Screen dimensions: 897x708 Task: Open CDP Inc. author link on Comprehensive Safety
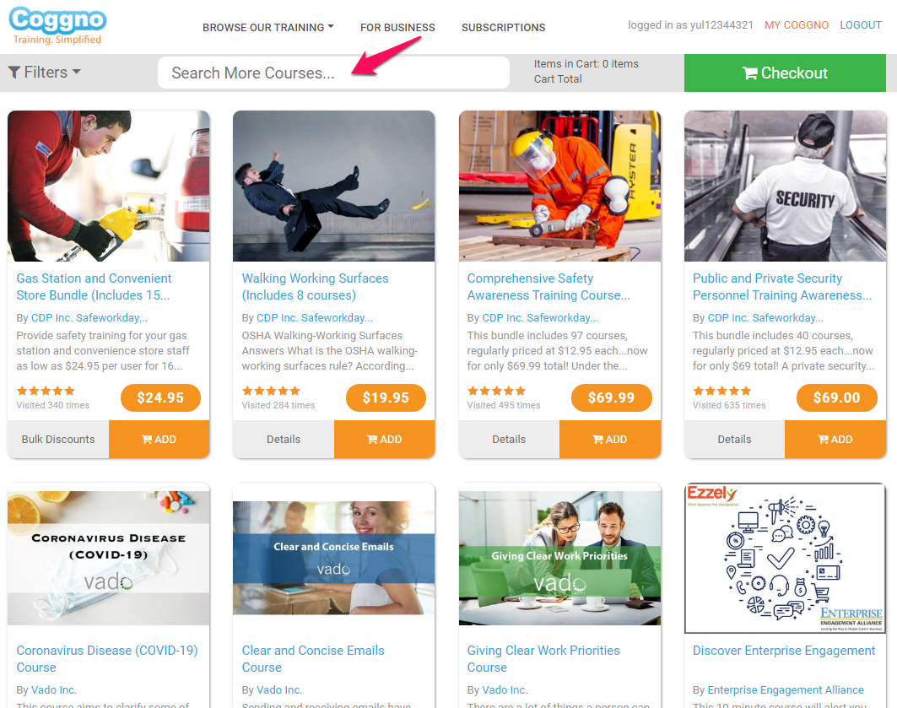[x=540, y=318]
